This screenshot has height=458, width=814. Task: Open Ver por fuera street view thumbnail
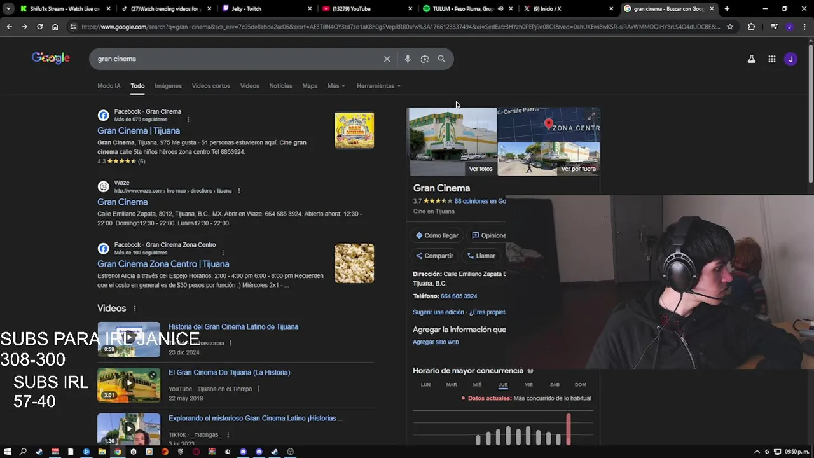(548, 158)
